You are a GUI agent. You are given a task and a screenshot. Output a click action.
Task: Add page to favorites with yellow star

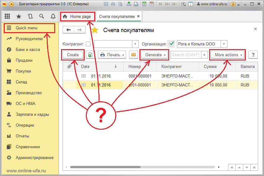coord(95,30)
